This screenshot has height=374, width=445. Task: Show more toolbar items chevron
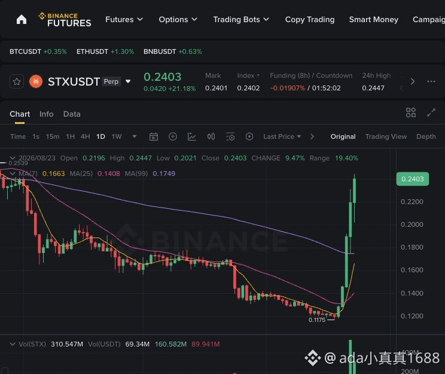coord(312,136)
